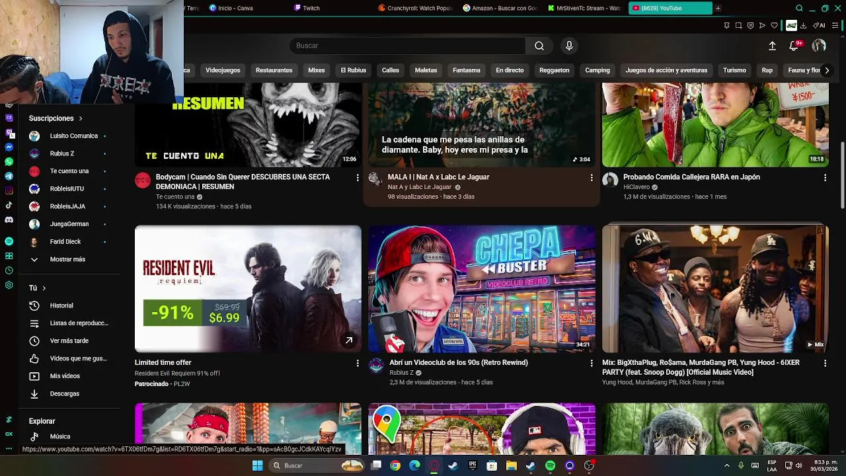Open Opera easy setup sliders icon
This screenshot has height=476, width=846.
tap(837, 26)
